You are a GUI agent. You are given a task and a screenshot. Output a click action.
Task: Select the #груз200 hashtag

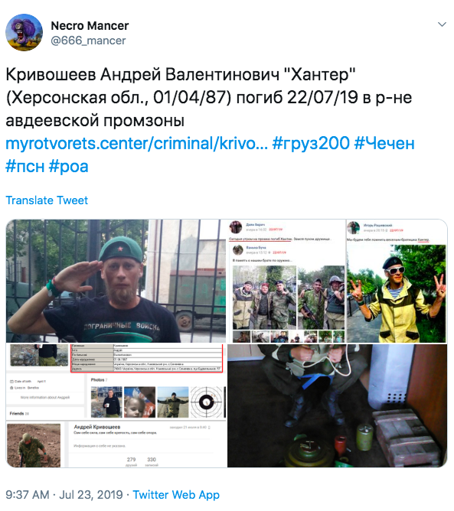tap(311, 143)
